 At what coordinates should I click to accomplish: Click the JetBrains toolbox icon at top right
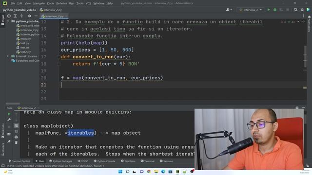[308, 10]
